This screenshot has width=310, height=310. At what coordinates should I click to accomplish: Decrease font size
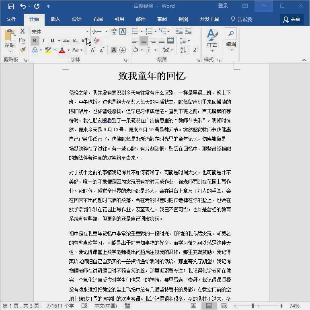tap(102, 50)
